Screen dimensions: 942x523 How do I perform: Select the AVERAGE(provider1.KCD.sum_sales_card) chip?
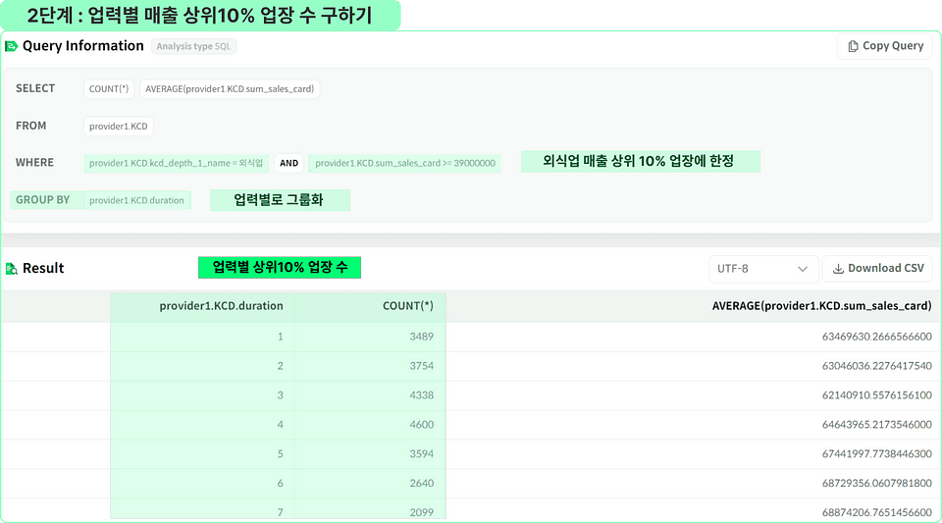pos(230,89)
